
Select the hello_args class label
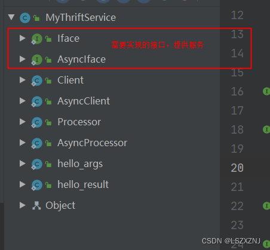coord(80,164)
